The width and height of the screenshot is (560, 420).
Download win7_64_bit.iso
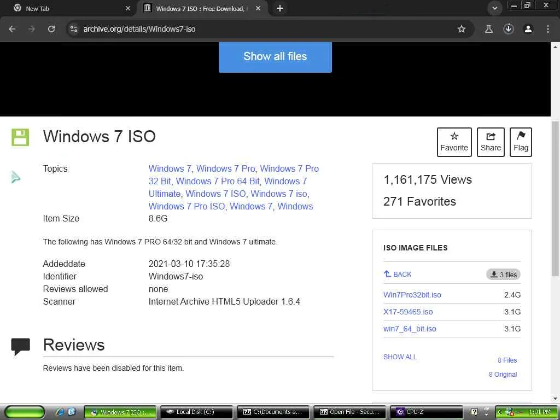(x=410, y=329)
